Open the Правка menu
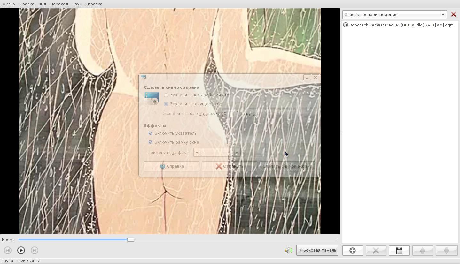 pos(27,4)
